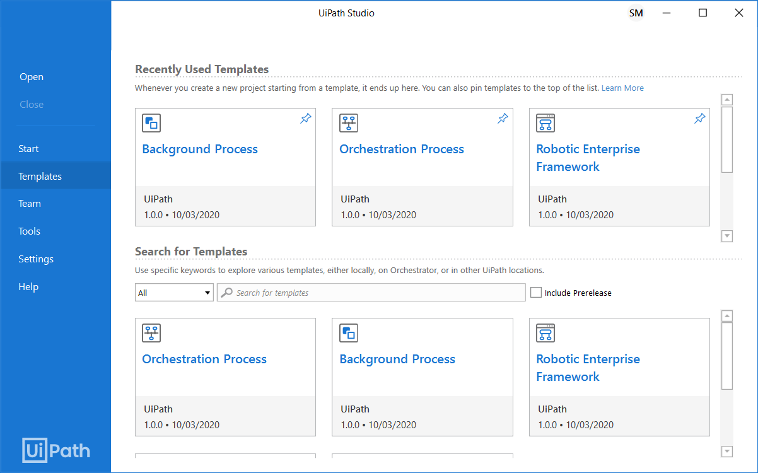
Task: Click the UiPath logo in sidebar
Action: click(57, 450)
